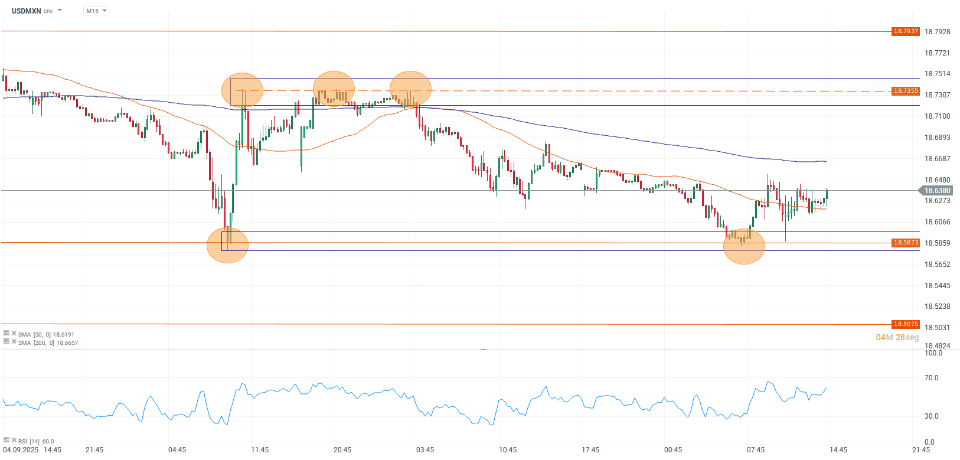Click the 03:45 time axis label
Screen dimensions: 960x460
click(425, 450)
